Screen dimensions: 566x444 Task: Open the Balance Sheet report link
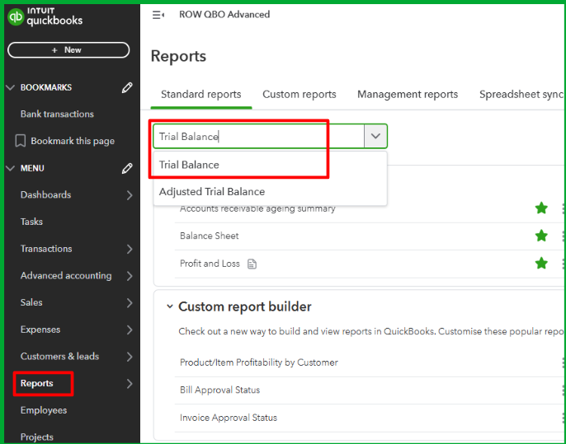[210, 236]
